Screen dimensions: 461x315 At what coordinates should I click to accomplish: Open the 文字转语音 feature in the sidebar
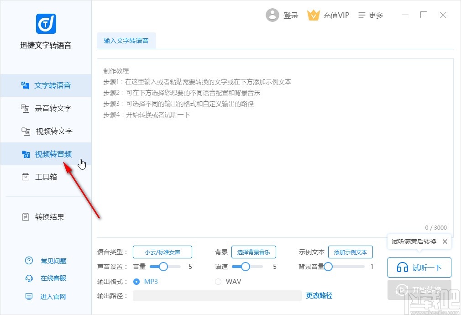[53, 85]
